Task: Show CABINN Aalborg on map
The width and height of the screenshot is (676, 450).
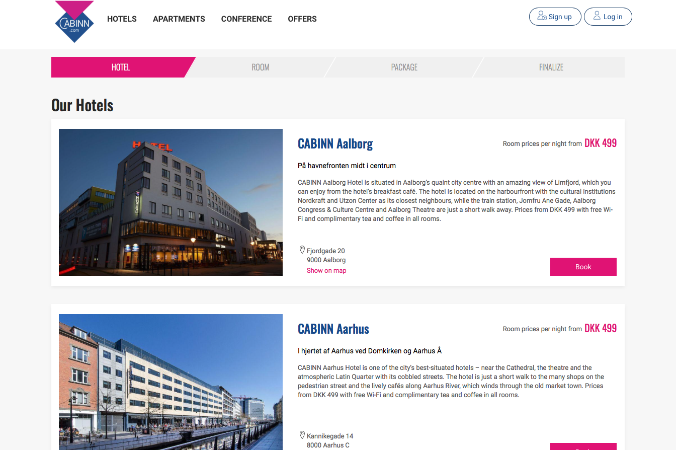Action: click(x=326, y=270)
